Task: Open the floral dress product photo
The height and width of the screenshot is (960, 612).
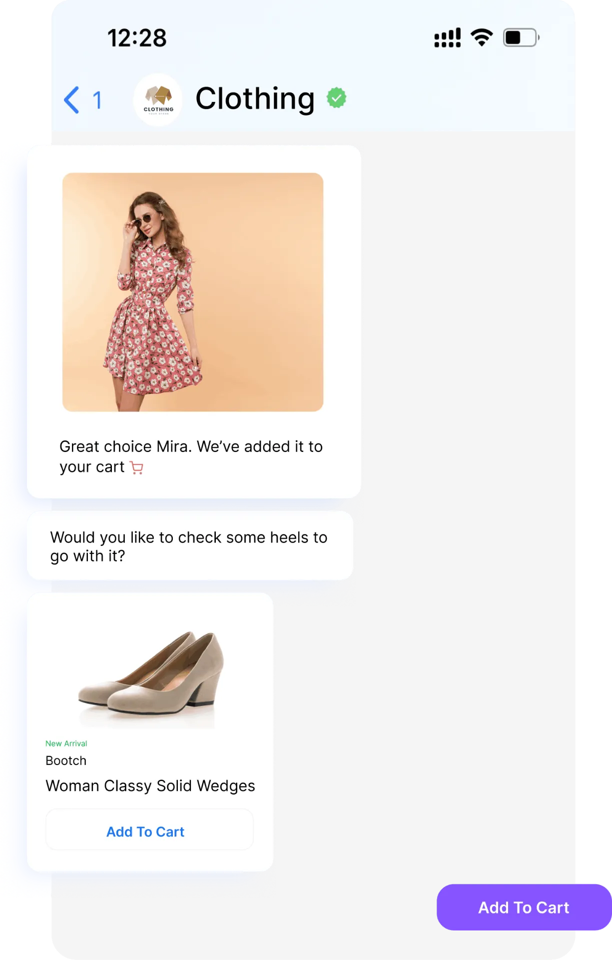Action: (x=193, y=292)
